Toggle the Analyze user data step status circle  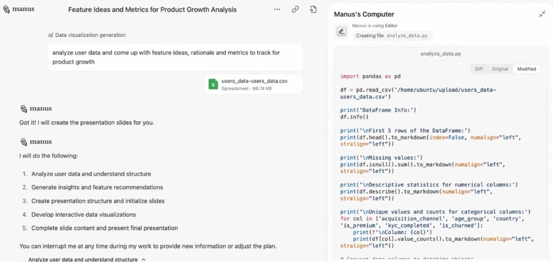point(23,259)
